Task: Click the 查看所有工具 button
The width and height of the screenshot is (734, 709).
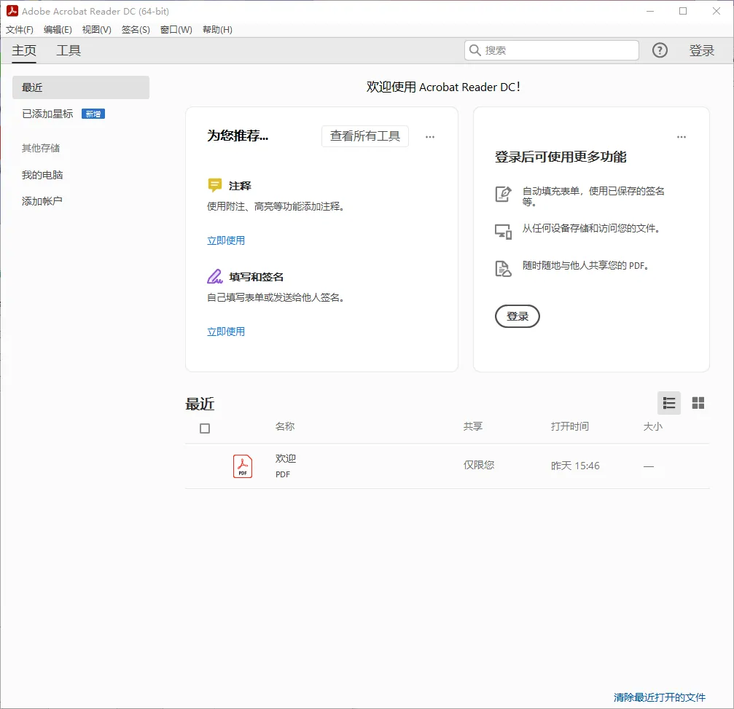Action: [365, 136]
